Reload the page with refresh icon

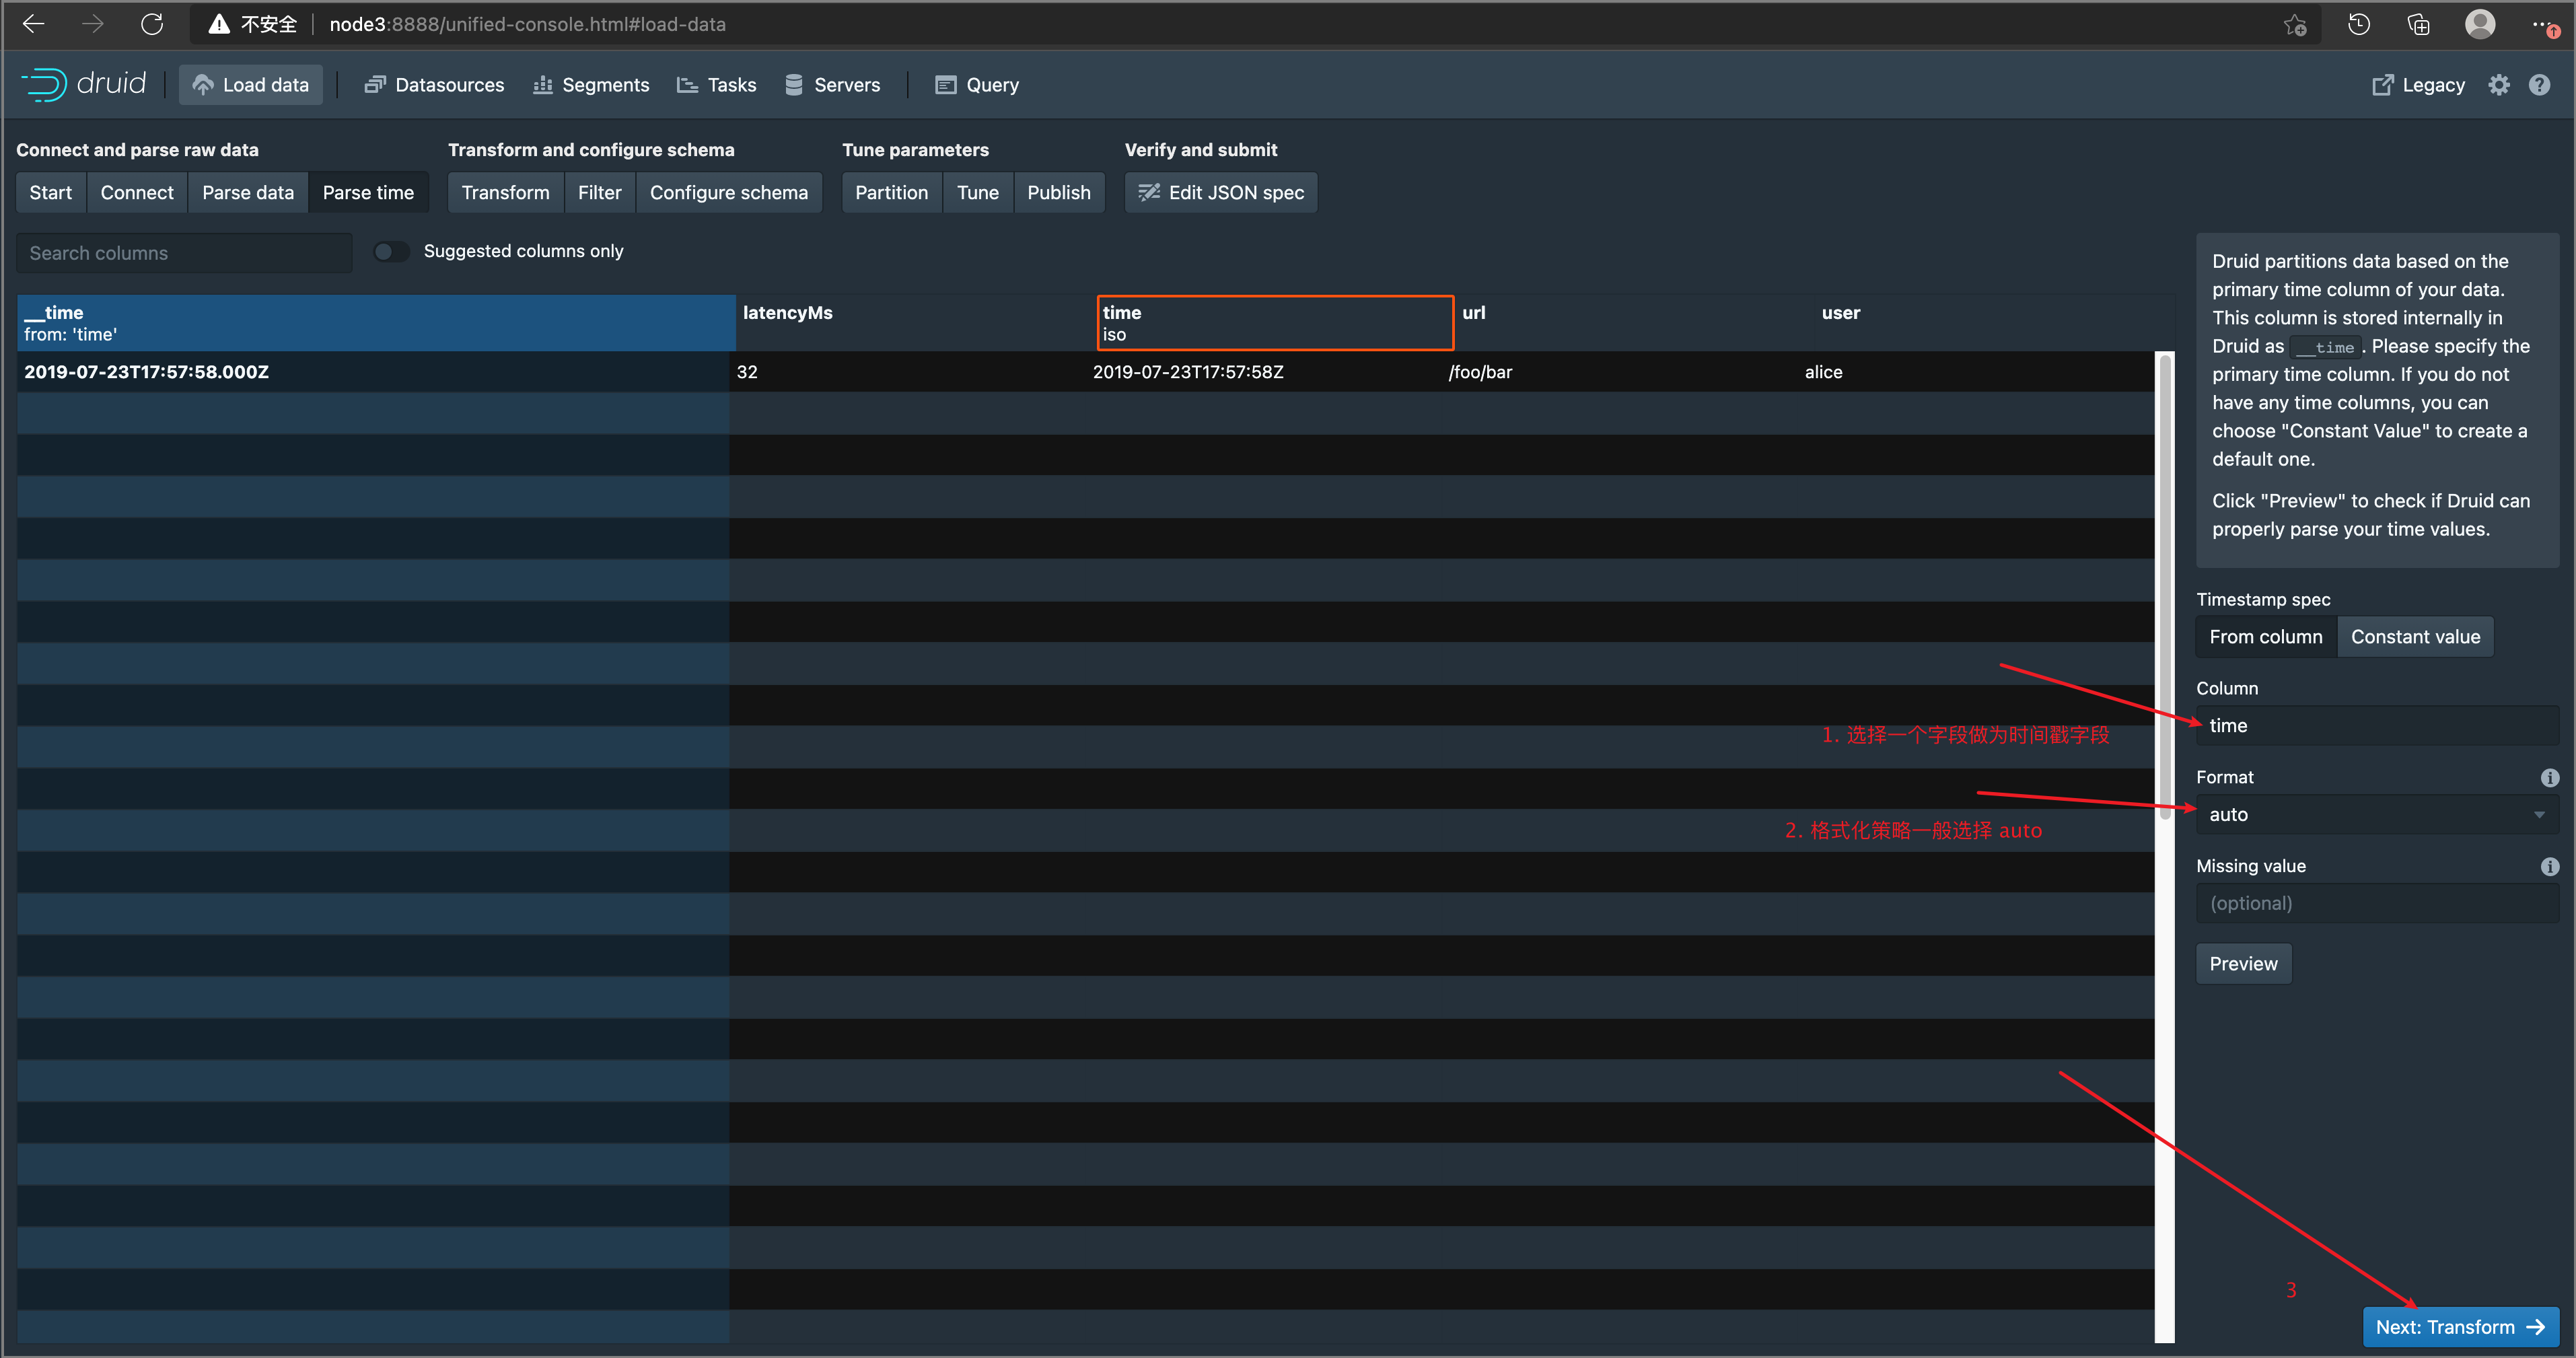coord(152,24)
